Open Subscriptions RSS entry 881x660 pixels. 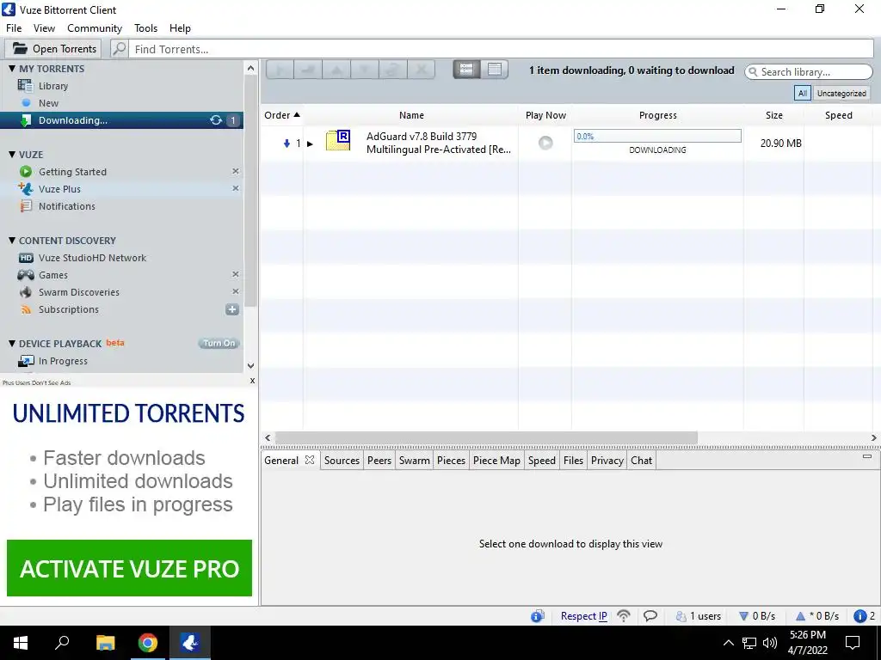click(x=68, y=309)
